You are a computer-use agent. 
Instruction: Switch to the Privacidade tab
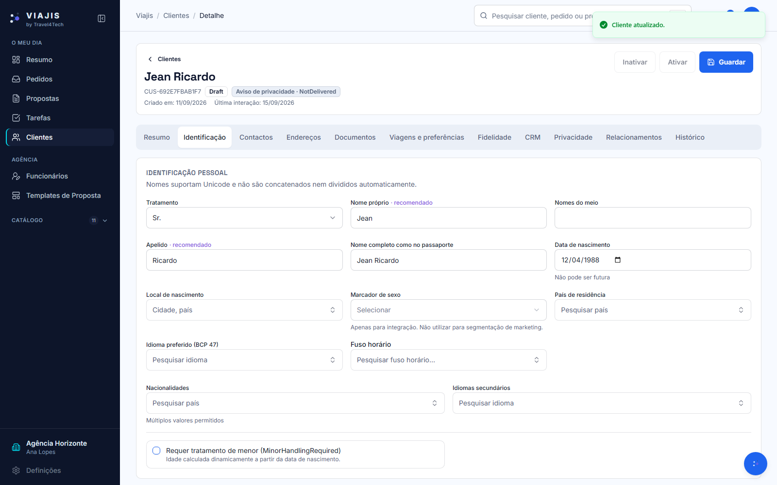coord(573,137)
